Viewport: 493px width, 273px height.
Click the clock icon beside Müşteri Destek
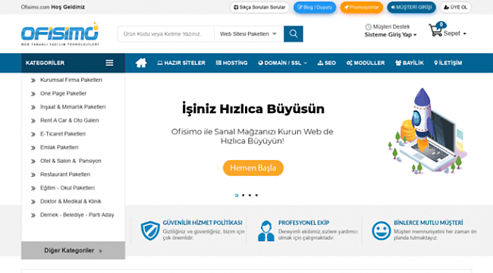click(368, 27)
